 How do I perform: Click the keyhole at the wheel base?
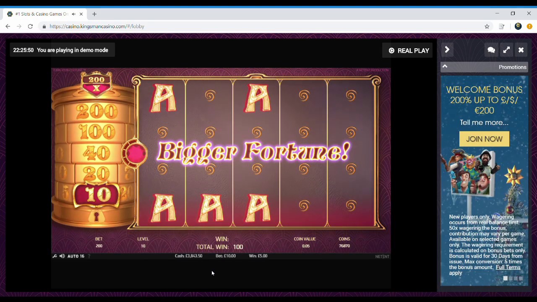pos(97,217)
